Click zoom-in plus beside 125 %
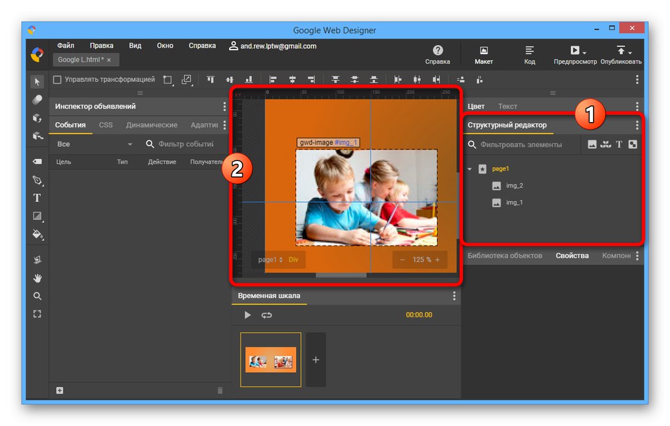 438,260
